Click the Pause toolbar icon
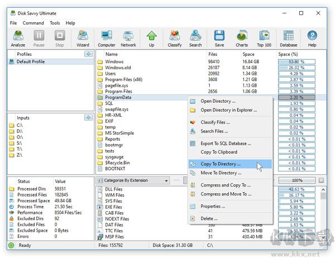 click(39, 39)
